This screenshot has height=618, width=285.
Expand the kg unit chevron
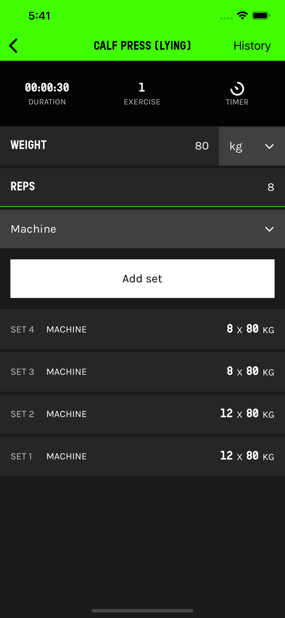pyautogui.click(x=269, y=146)
